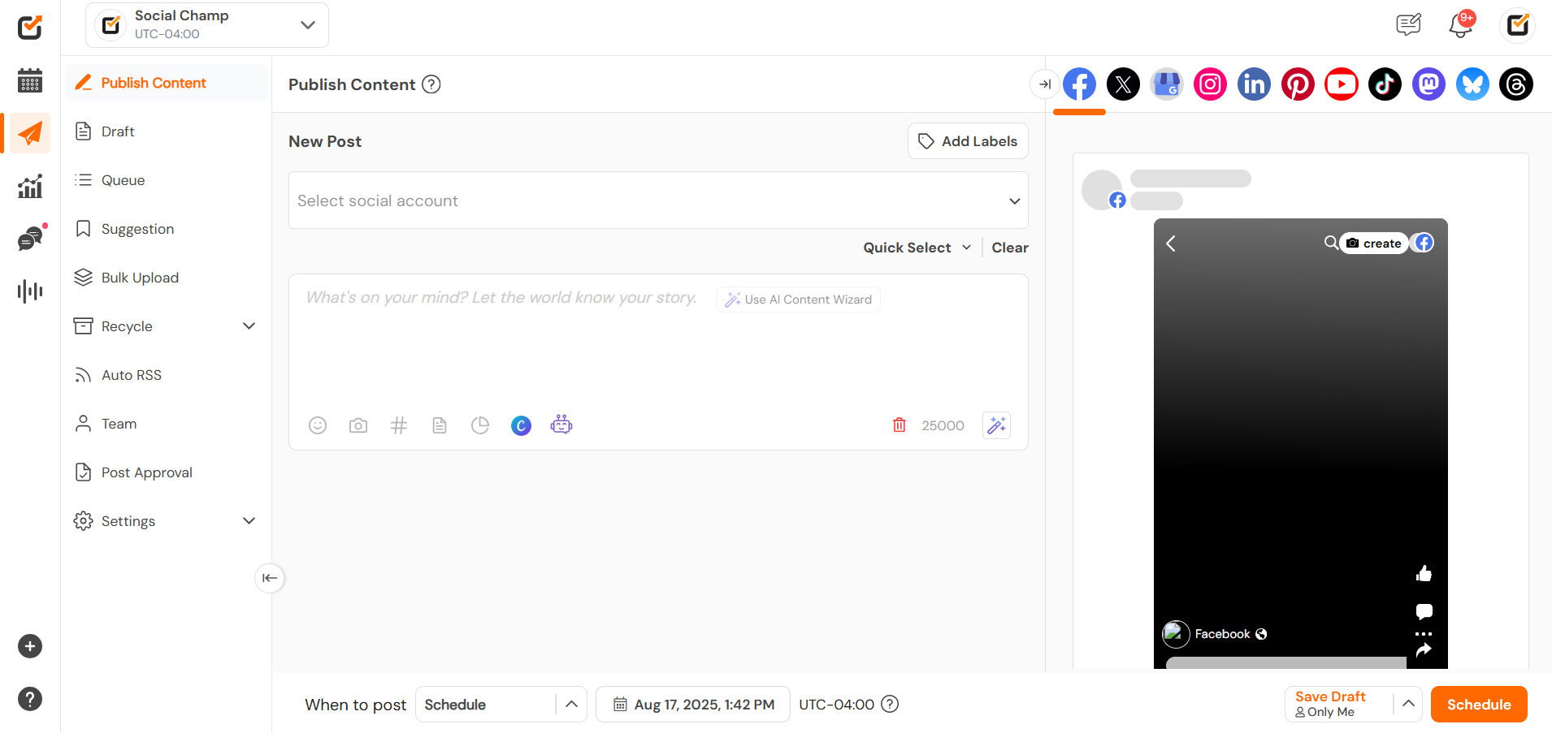Open the Select social account dropdown

(x=658, y=200)
